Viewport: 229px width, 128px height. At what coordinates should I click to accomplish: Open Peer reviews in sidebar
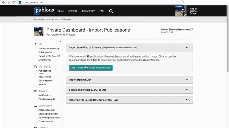(45, 77)
